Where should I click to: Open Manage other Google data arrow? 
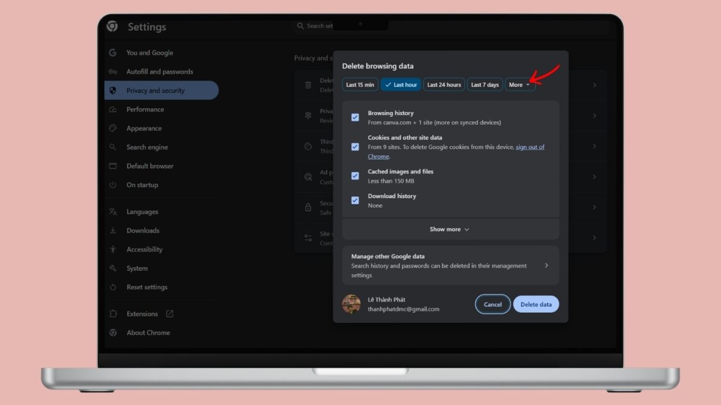pos(546,265)
